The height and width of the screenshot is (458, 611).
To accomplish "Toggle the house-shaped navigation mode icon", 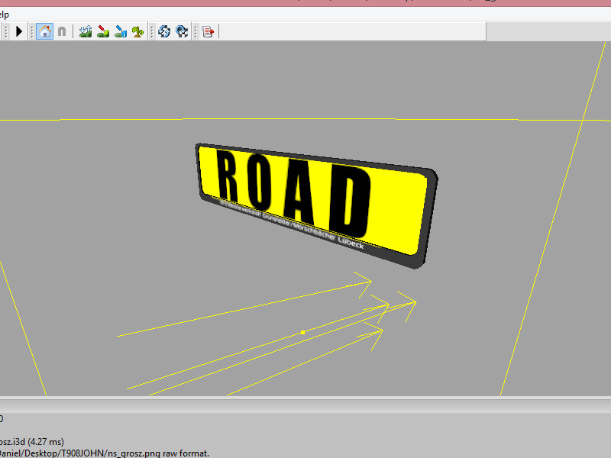I will click(x=45, y=31).
